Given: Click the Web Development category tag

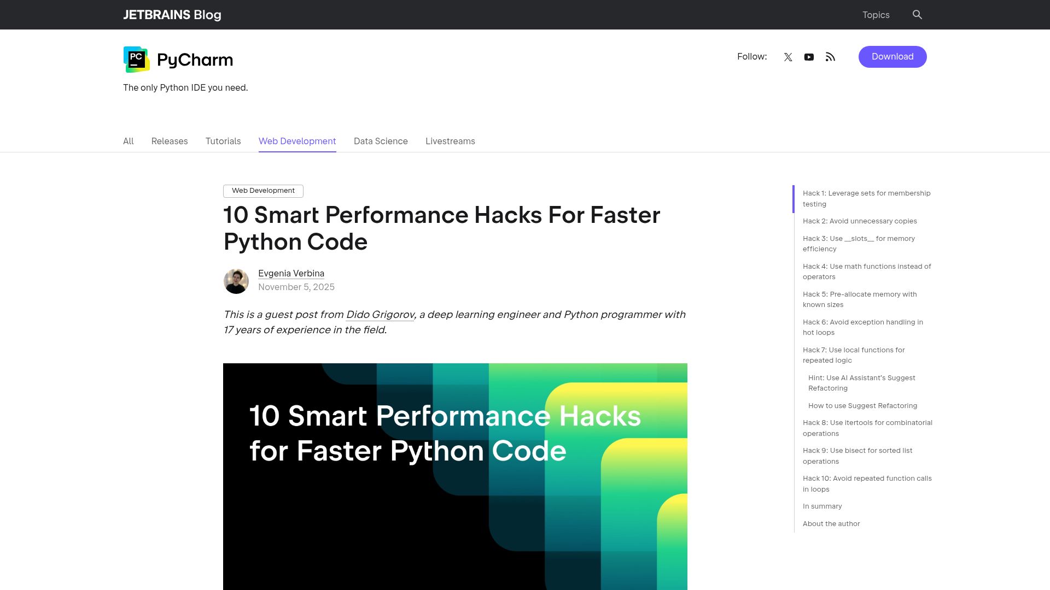Looking at the screenshot, I should (263, 191).
